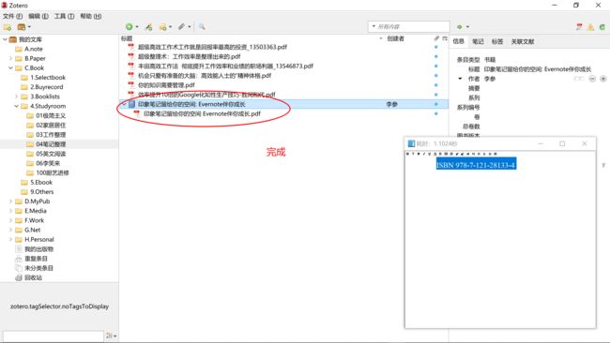Click the New Note toolbar icon
Image resolution: width=610 pixels, height=343 pixels.
[x=163, y=27]
